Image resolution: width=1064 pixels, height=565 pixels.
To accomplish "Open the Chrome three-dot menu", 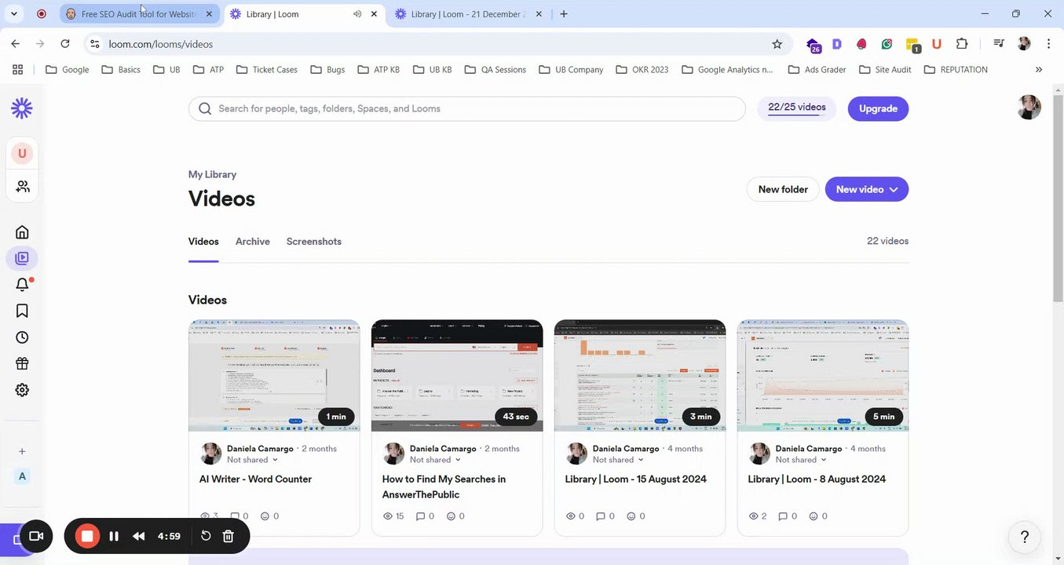I will tap(1048, 44).
